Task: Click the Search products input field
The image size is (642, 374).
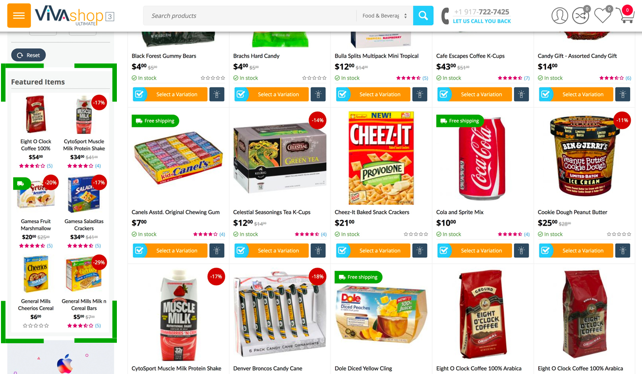Action: [250, 16]
